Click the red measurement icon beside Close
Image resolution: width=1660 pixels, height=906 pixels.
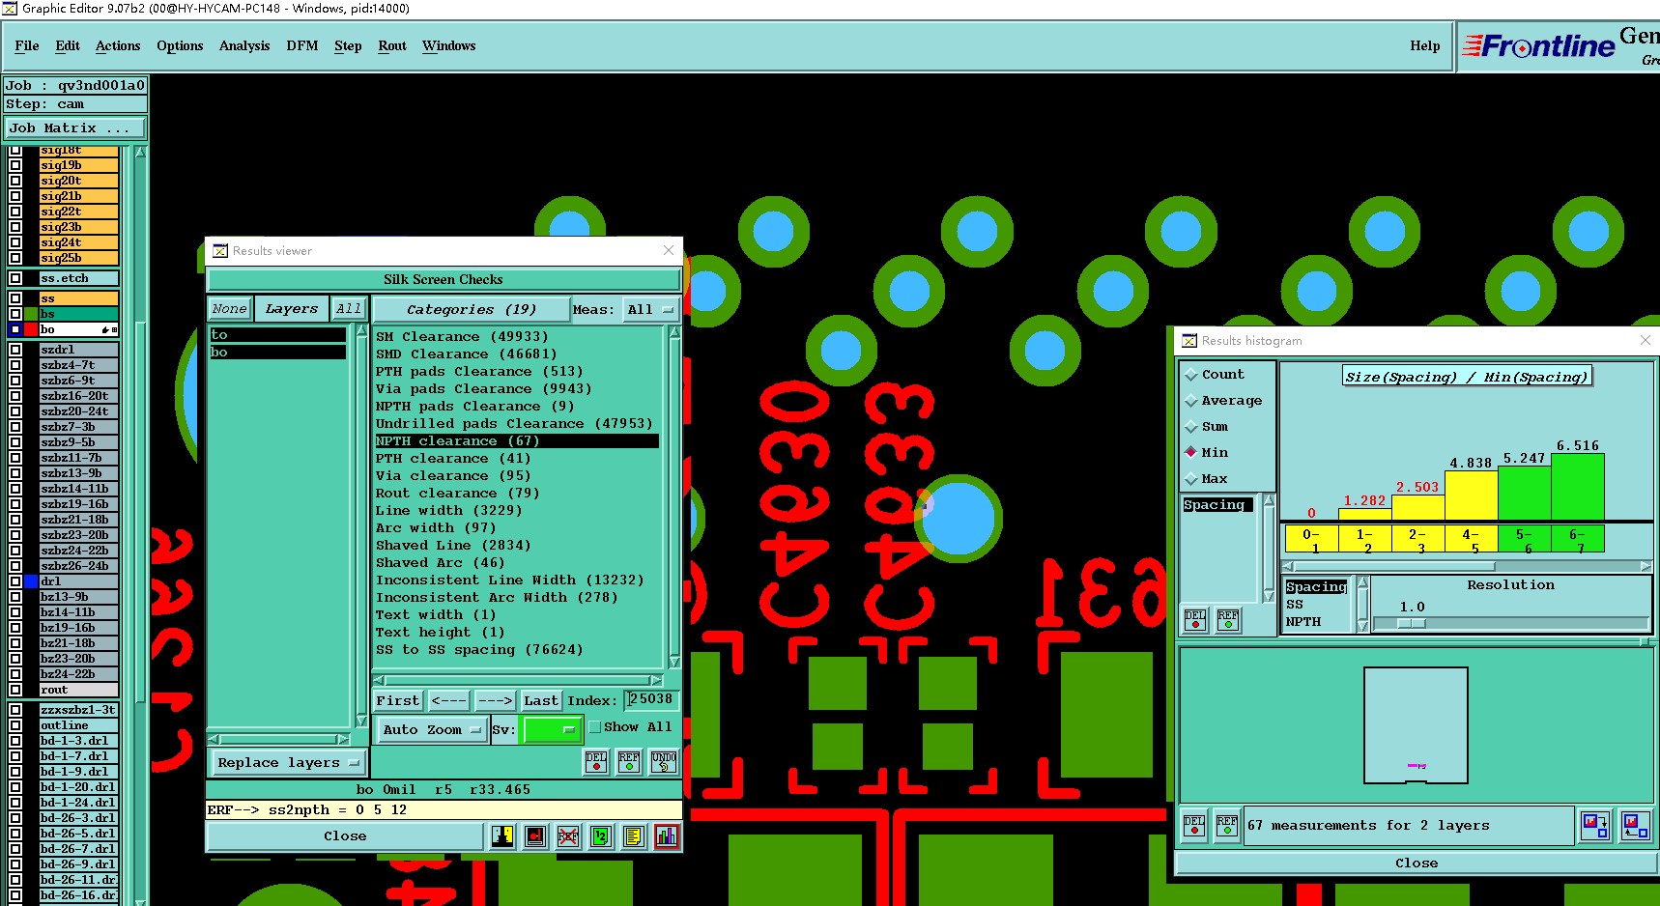pyautogui.click(x=535, y=836)
